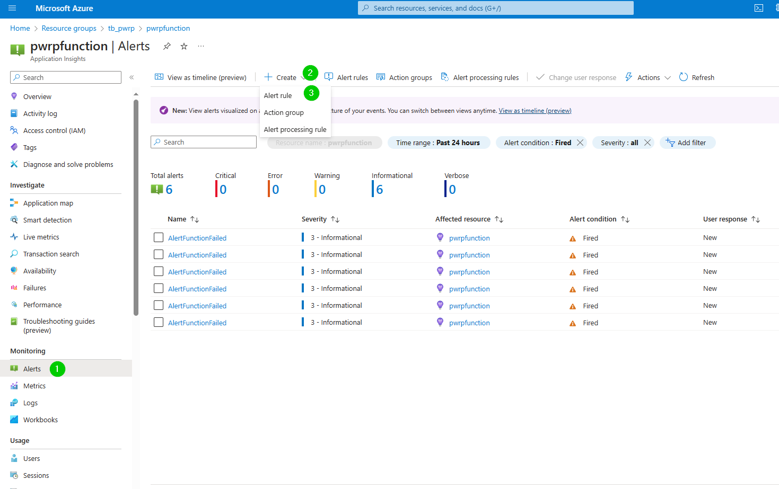Choose Alert processing rule in Create menu
This screenshot has width=779, height=489.
tap(295, 129)
